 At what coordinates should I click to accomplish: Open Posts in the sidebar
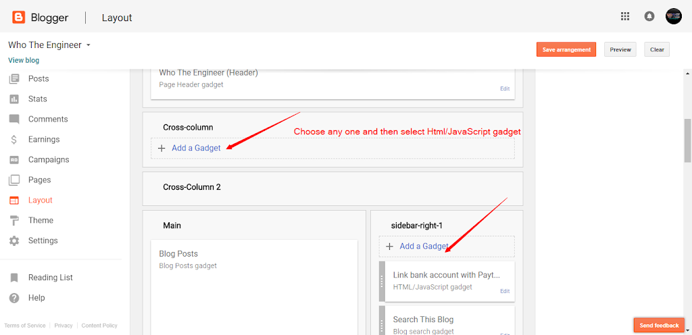point(39,79)
